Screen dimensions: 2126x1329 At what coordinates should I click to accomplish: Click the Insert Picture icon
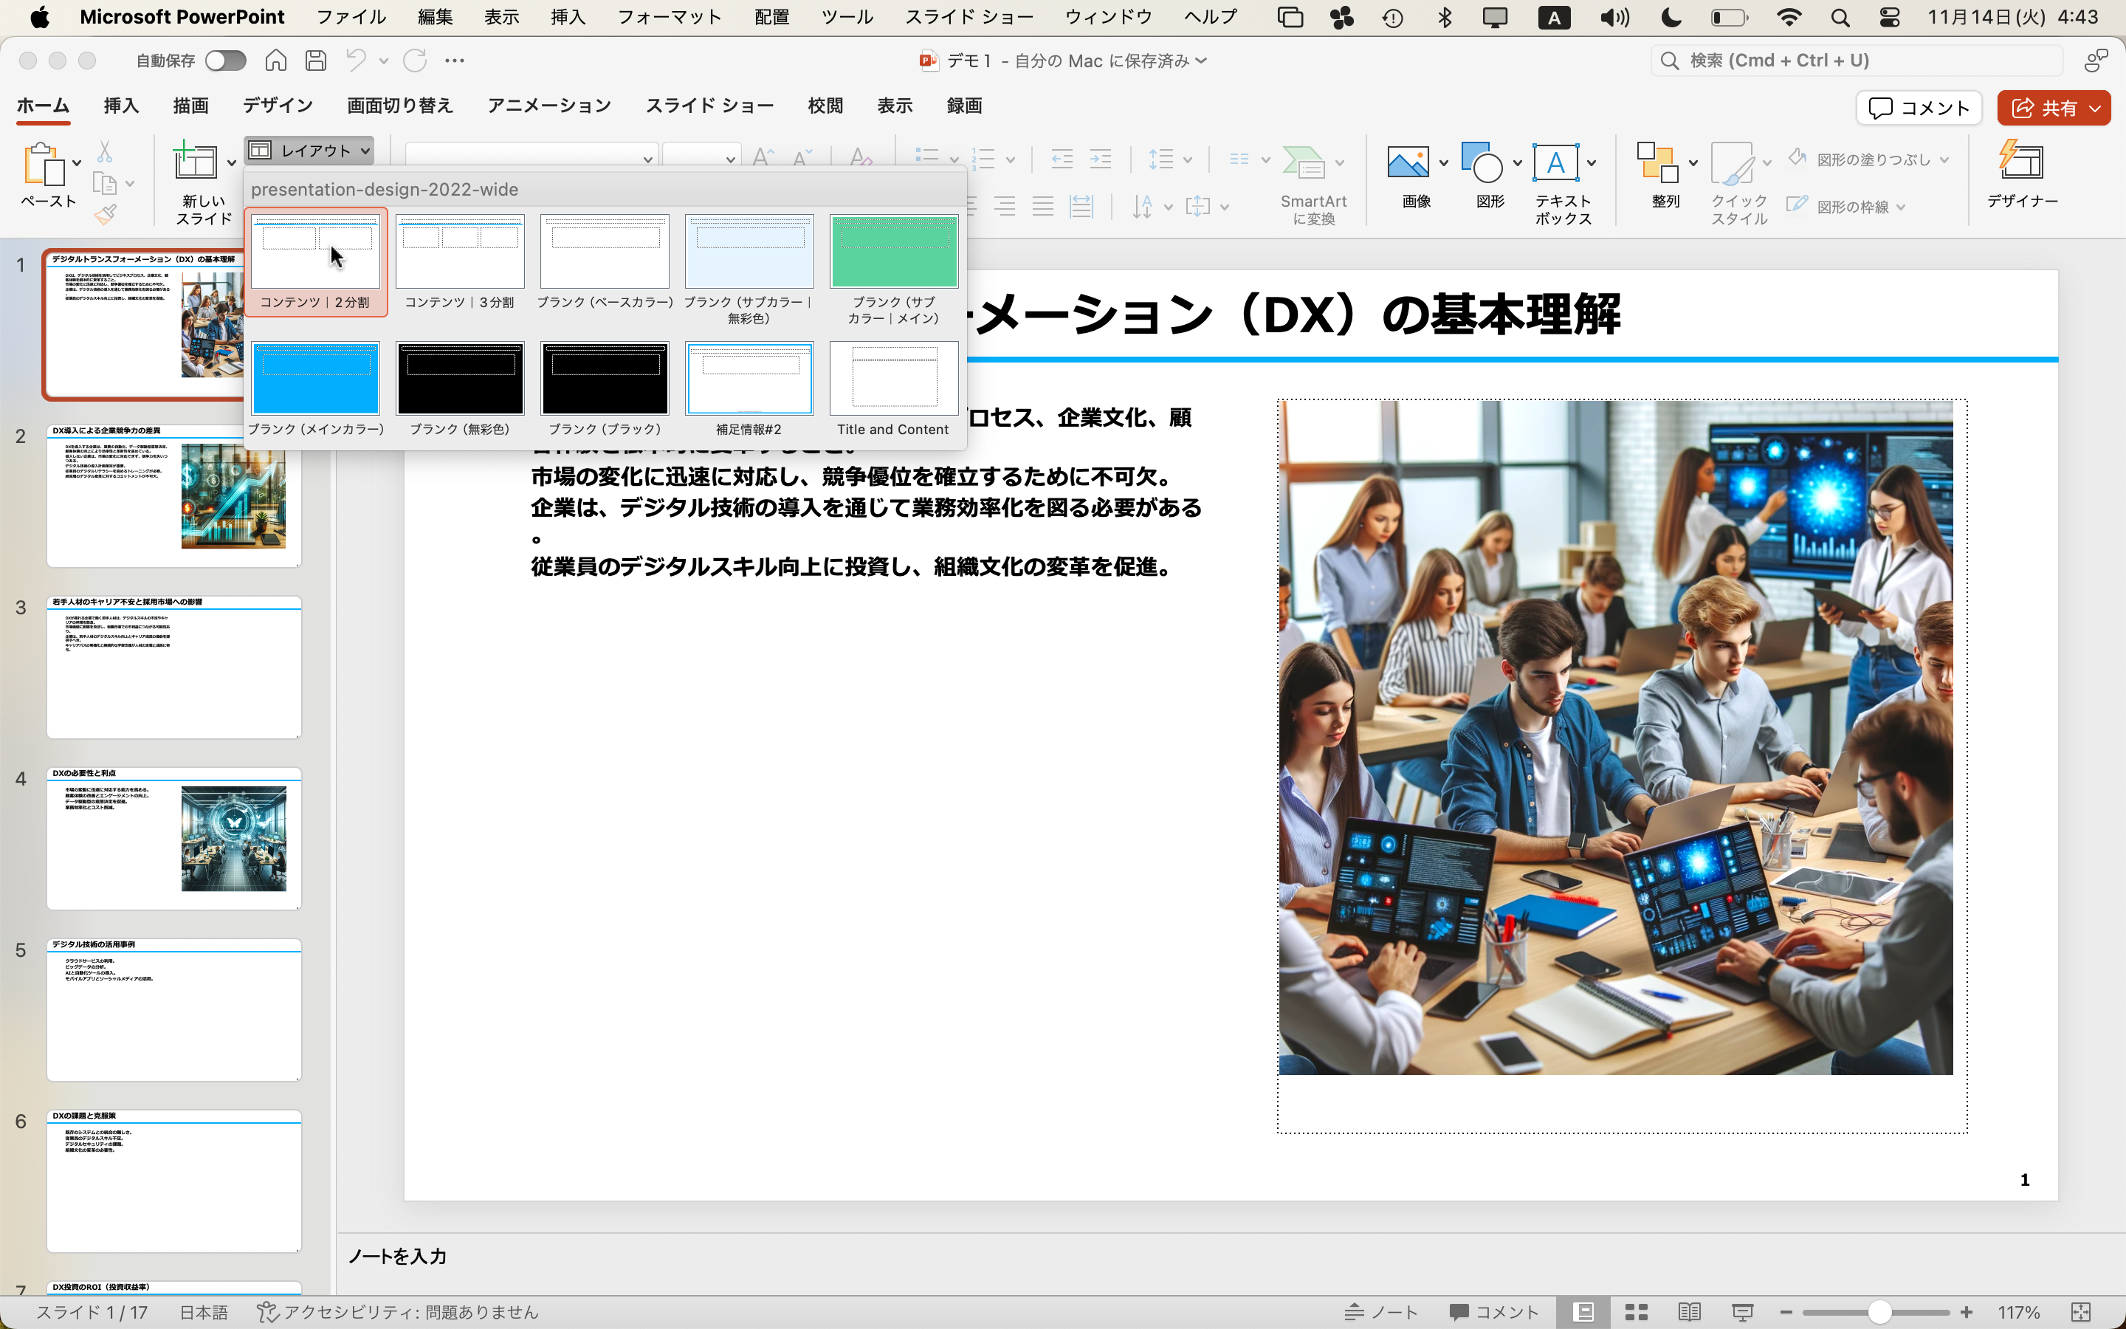(1408, 162)
